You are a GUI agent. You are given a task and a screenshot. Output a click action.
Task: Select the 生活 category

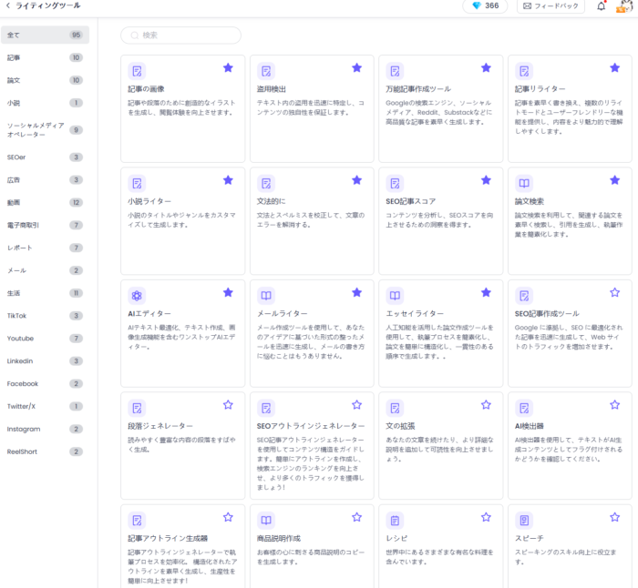[x=45, y=293]
